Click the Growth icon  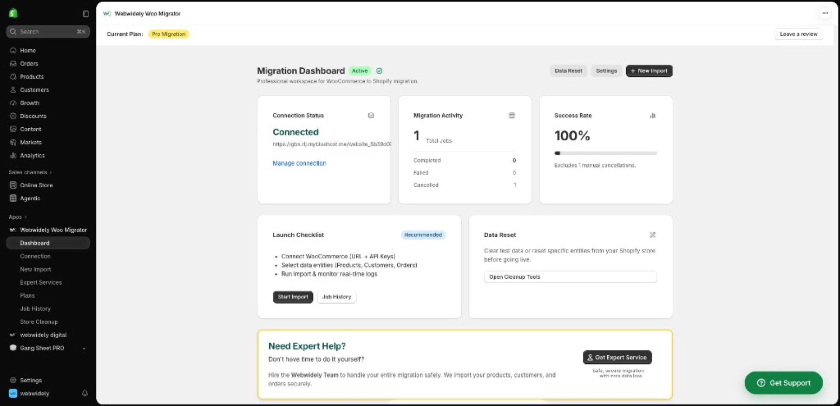coord(13,103)
